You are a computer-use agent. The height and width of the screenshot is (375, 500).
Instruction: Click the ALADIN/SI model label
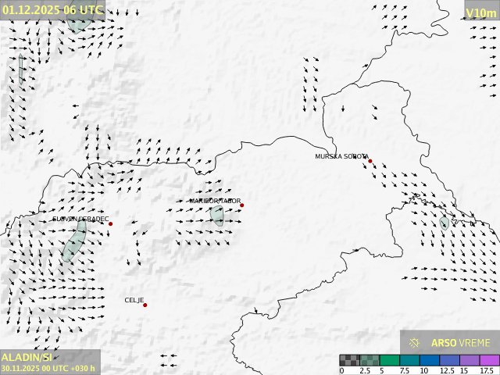27,357
